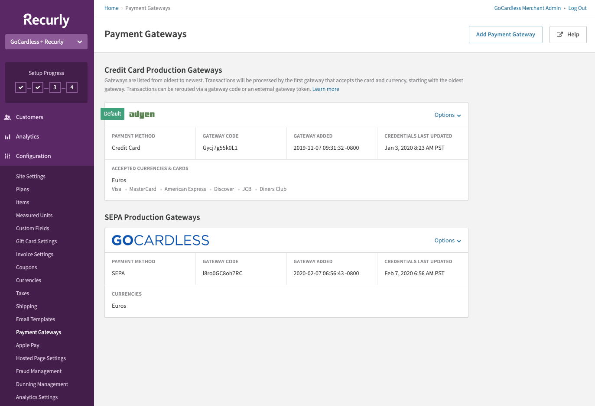The width and height of the screenshot is (595, 406).
Task: Click the Default badge on Adyen
Action: coord(113,114)
